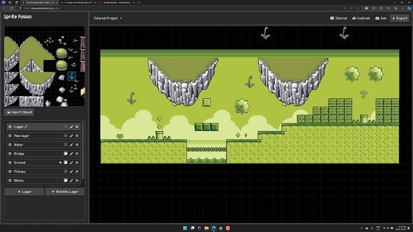Toggle the collider checkbox on Blocks layer

pyautogui.click(x=66, y=180)
